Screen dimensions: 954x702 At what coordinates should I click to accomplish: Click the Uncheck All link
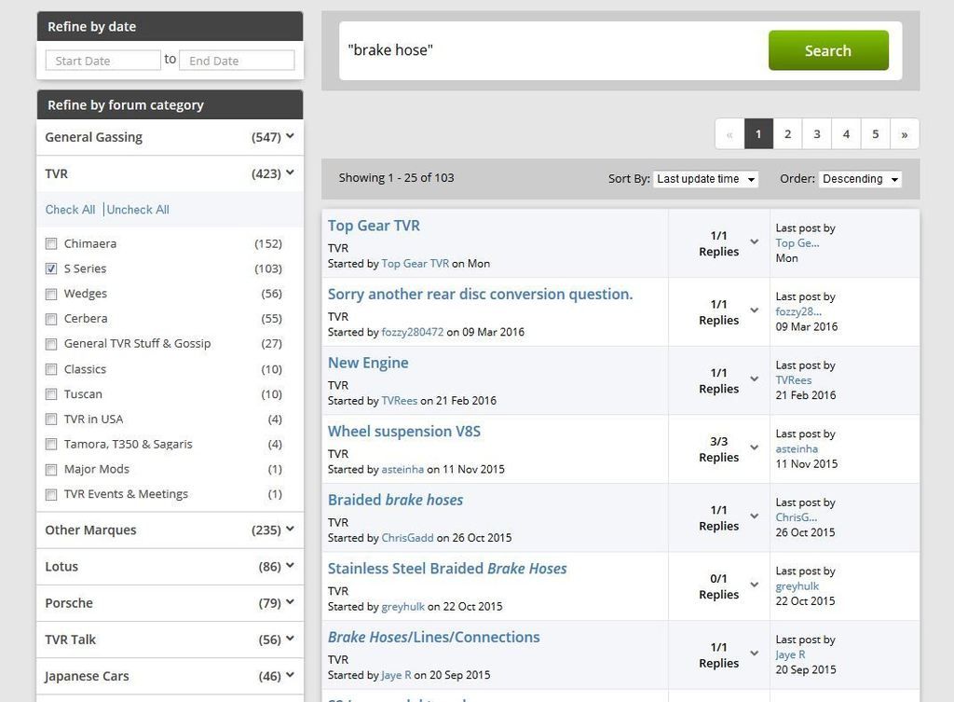[x=138, y=210]
